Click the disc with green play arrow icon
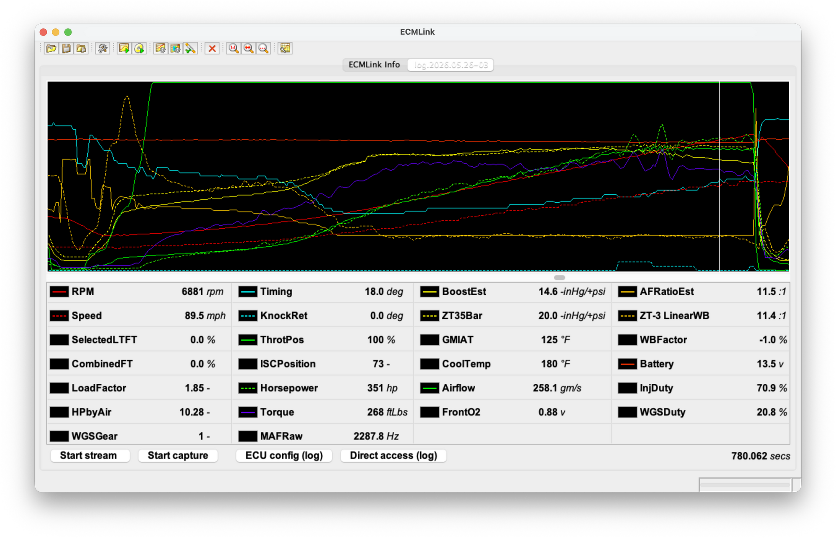836x538 pixels. pyautogui.click(x=139, y=48)
